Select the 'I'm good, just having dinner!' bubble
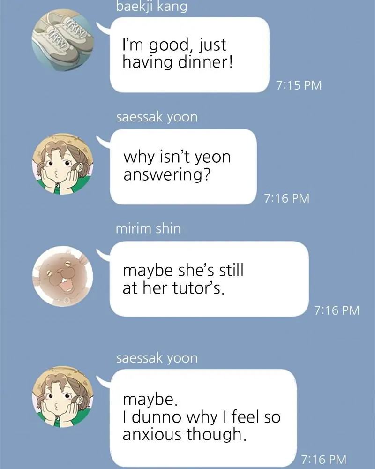This screenshot has height=469, width=375. pyautogui.click(x=189, y=55)
